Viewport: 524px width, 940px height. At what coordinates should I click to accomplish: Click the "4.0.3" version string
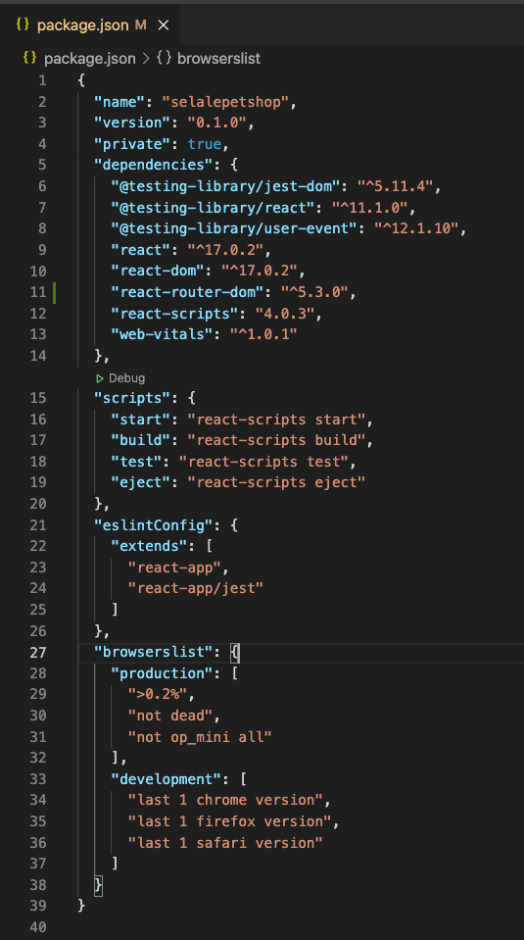coord(286,314)
